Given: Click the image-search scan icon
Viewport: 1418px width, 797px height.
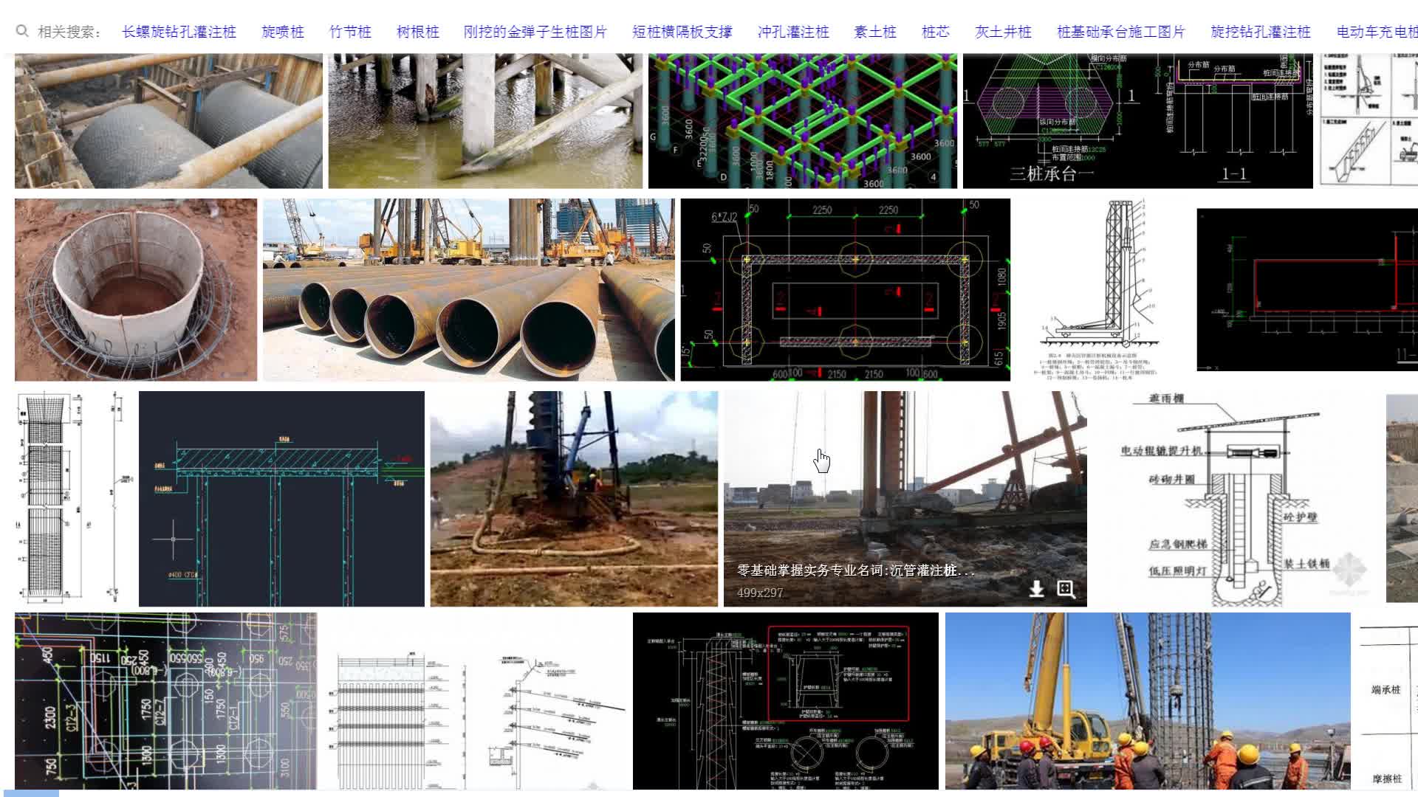Looking at the screenshot, I should click(x=1066, y=588).
